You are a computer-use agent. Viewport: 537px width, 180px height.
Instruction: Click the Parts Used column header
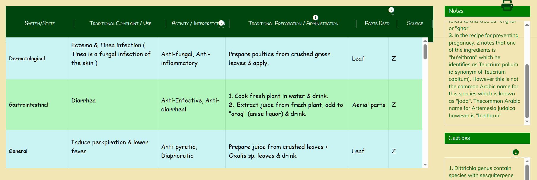[377, 23]
